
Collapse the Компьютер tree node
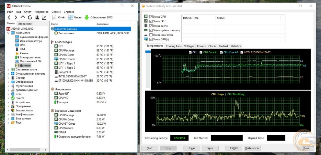8,33
